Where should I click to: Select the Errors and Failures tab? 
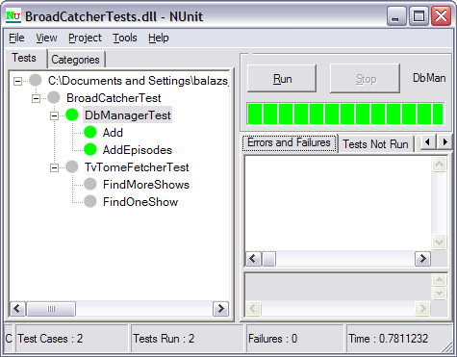289,142
